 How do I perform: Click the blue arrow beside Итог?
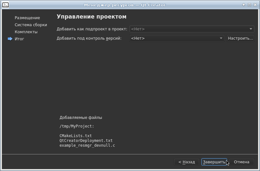click(10, 39)
